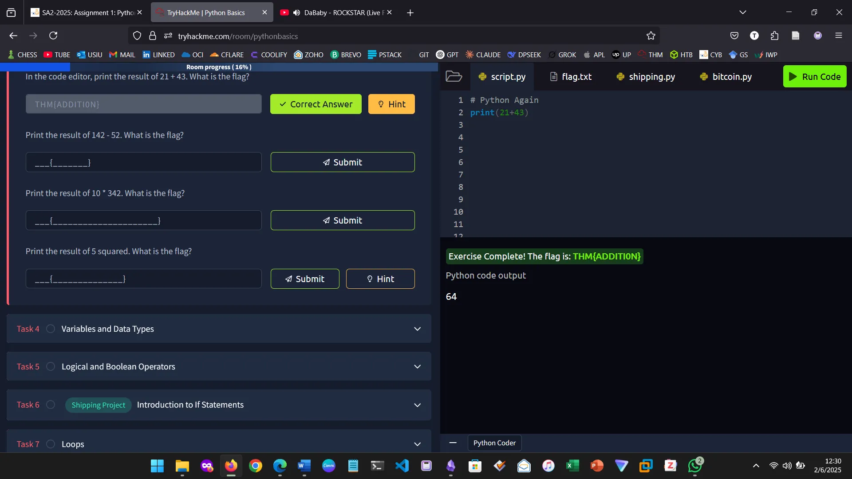Toggle Task 7 Loops completion circle
This screenshot has height=479, width=852.
tap(51, 444)
